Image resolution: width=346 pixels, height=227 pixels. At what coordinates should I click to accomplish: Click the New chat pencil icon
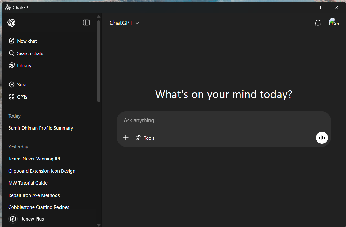tap(11, 41)
